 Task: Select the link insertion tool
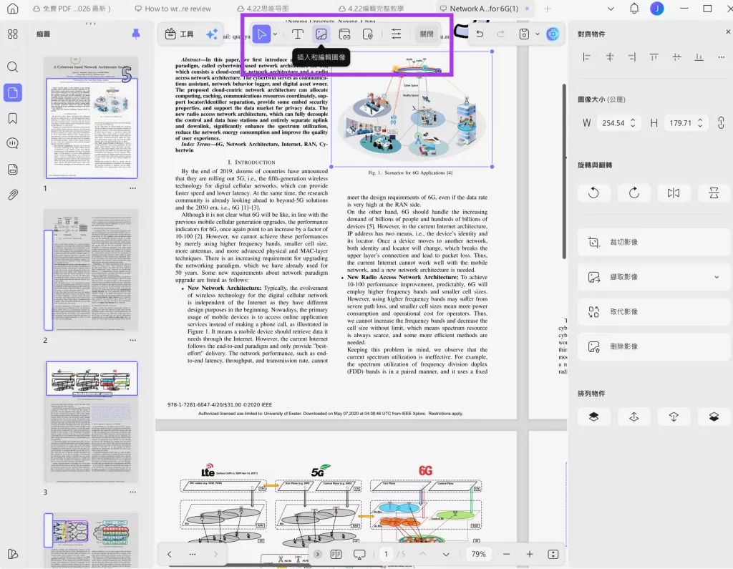pyautogui.click(x=346, y=34)
